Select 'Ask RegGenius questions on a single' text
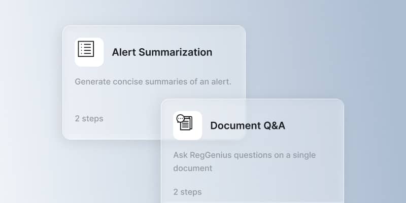406x203 pixels. pyautogui.click(x=245, y=155)
